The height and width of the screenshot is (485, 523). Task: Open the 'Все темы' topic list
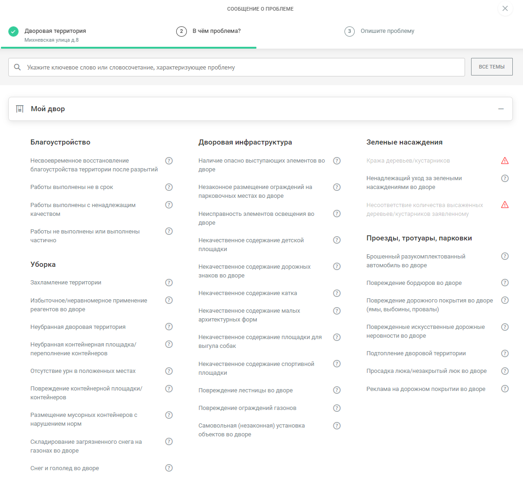pos(491,67)
